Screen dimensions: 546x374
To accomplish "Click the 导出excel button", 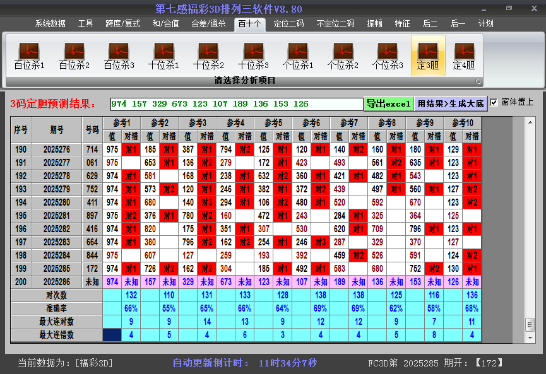I will 388,103.
